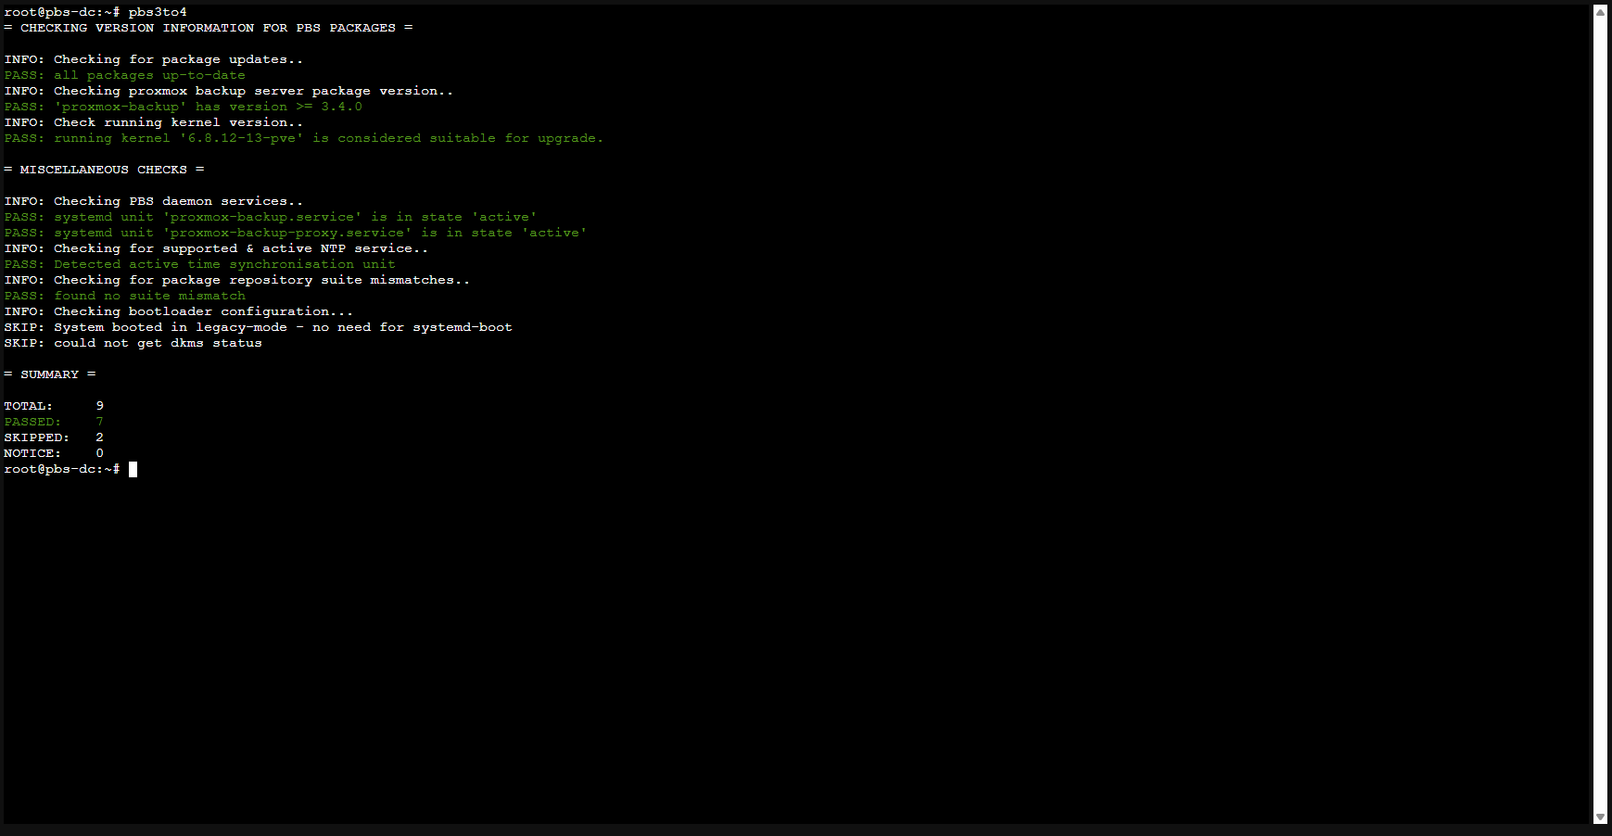Click the vertical scrollbar track
Screen dimensions: 1612x836
click(x=1600, y=417)
